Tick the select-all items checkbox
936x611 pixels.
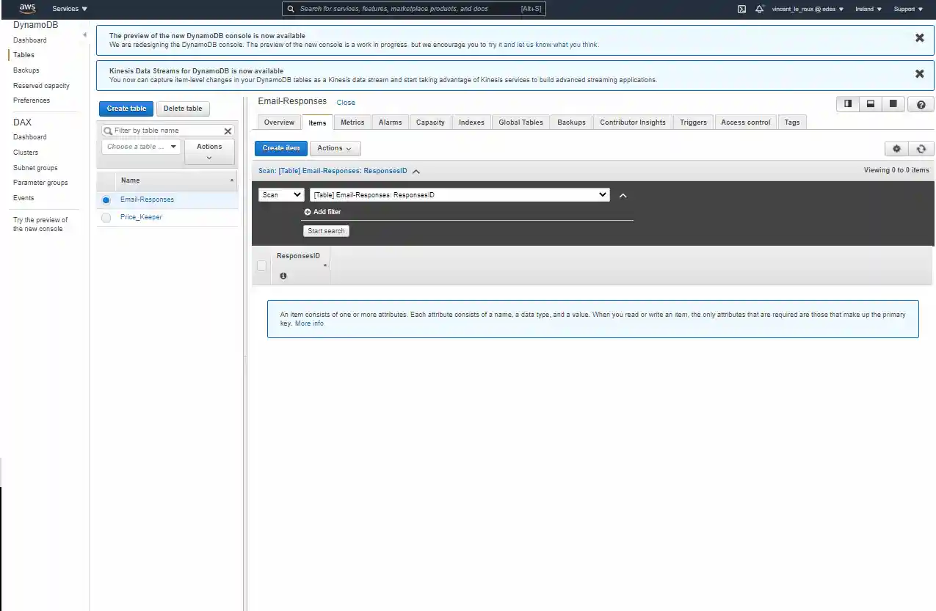(261, 266)
